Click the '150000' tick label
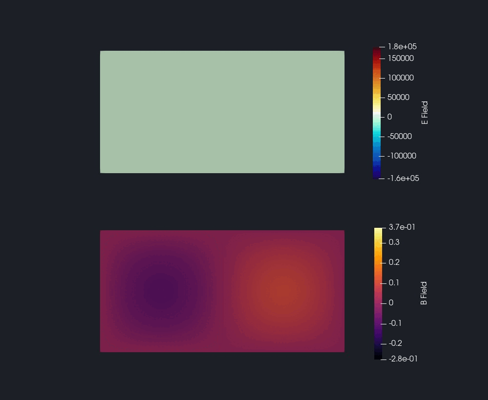This screenshot has height=400, width=488. click(x=401, y=58)
